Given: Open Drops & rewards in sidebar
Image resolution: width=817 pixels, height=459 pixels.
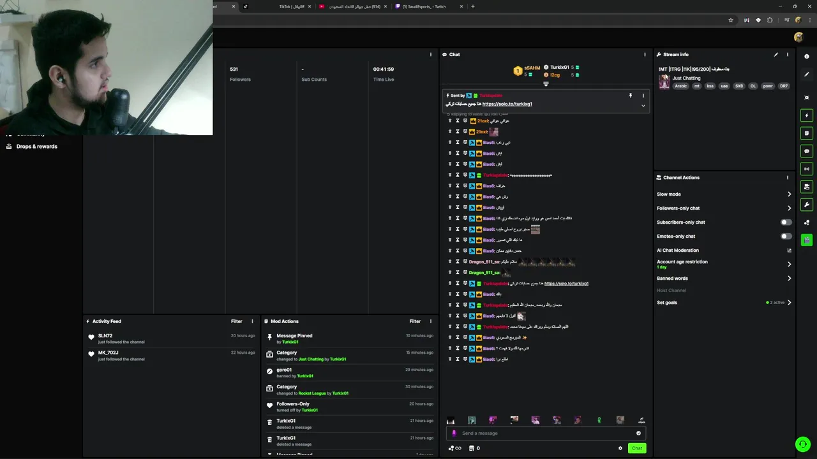Looking at the screenshot, I should (x=32, y=147).
